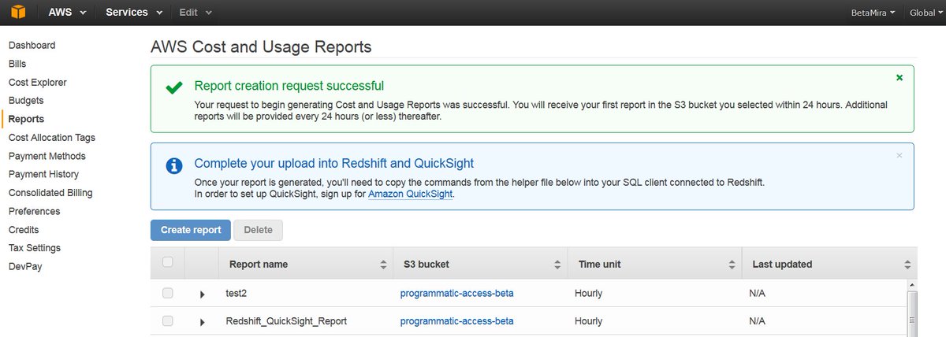Open the AWS dropdown menu
The width and height of the screenshot is (946, 337).
tap(67, 12)
